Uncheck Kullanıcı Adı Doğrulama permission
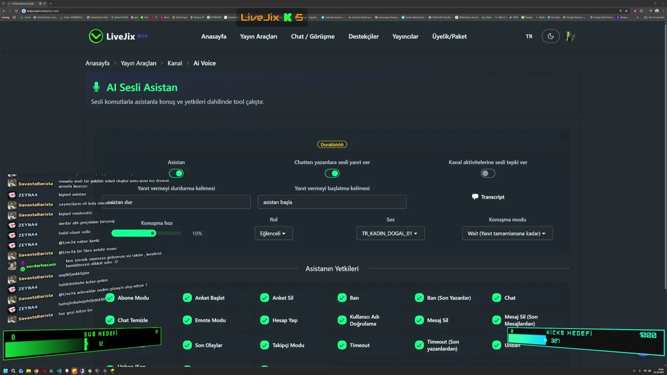This screenshot has width=667, height=375. (x=342, y=320)
